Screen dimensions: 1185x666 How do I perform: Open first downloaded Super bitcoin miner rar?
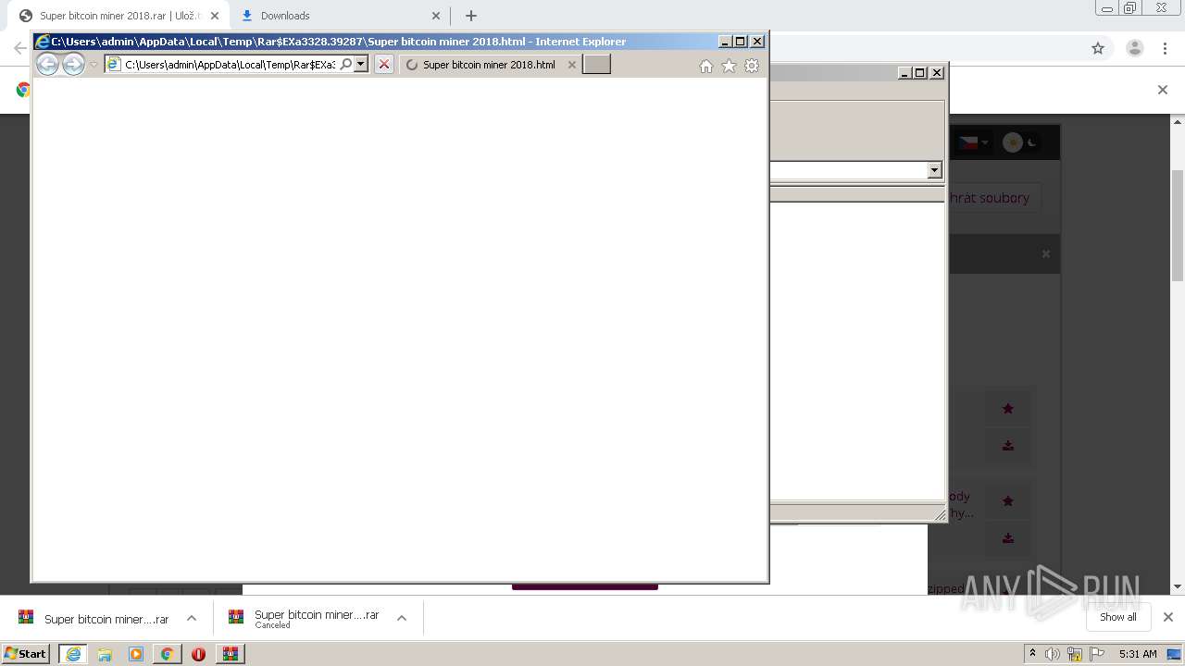(x=94, y=619)
